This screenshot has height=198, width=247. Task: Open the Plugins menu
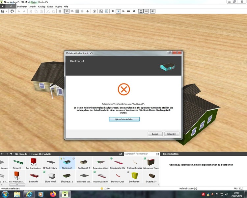pos(59,6)
